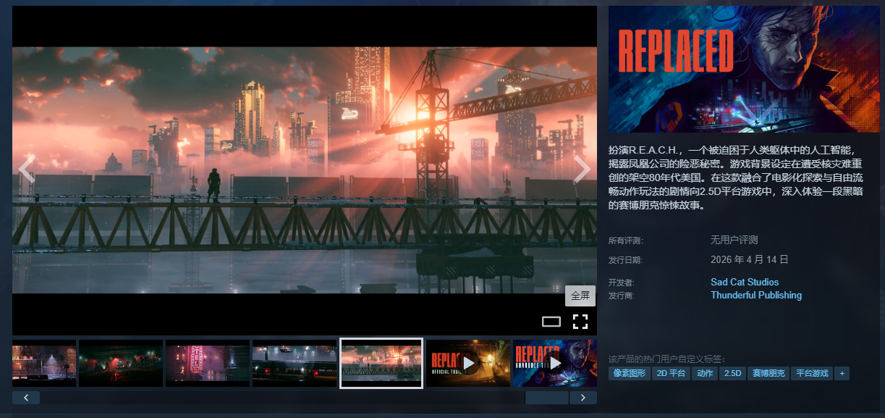The image size is (885, 418).
Task: Click the large sunset skyline screenshot
Action: tap(305, 170)
